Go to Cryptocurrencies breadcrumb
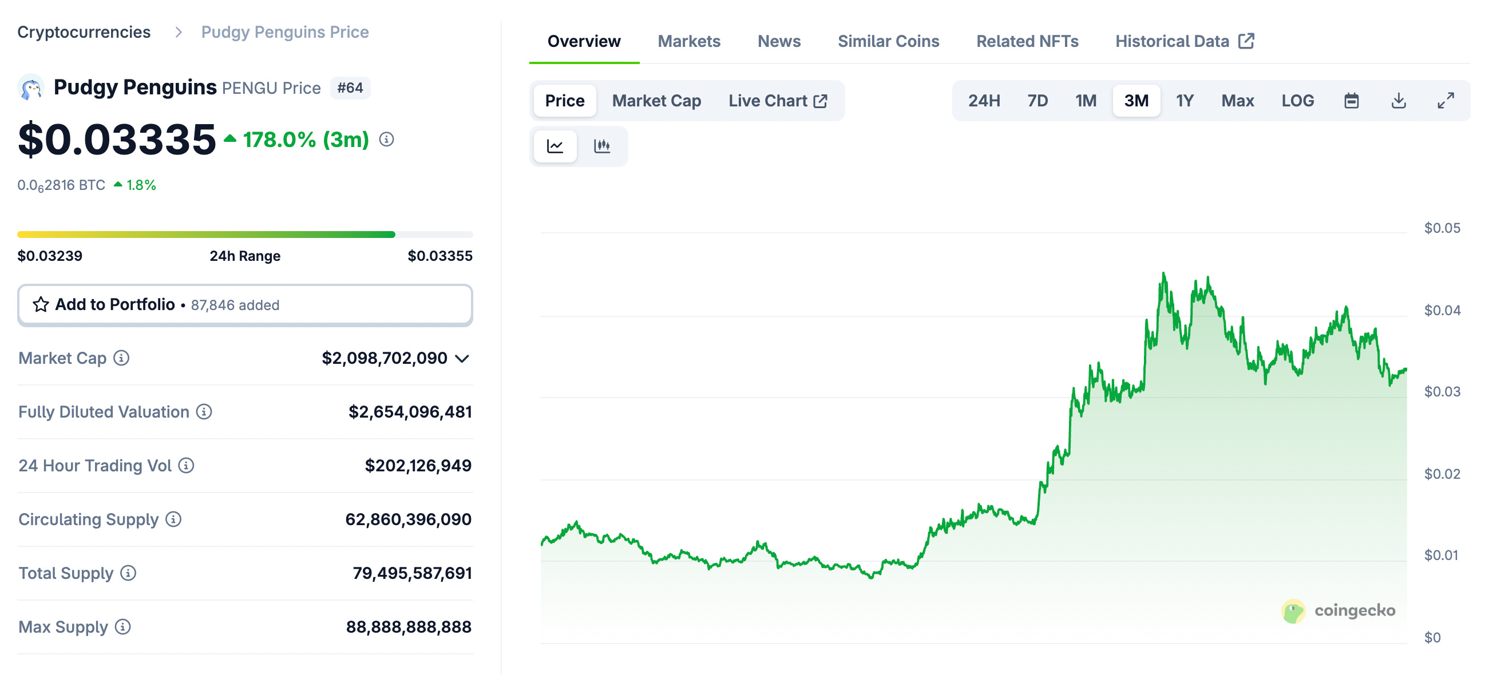The width and height of the screenshot is (1489, 675). point(84,32)
